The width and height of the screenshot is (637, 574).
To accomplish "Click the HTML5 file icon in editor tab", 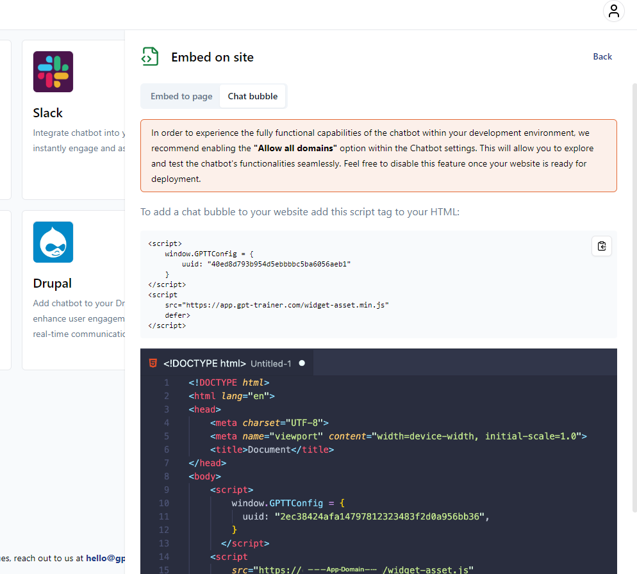I will click(153, 363).
